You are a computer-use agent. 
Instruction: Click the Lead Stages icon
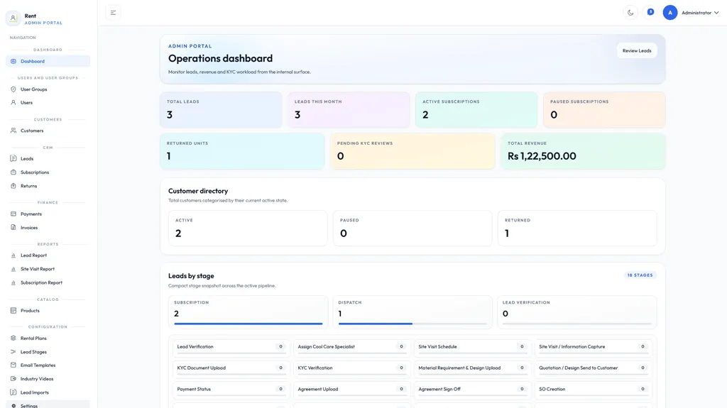point(13,352)
